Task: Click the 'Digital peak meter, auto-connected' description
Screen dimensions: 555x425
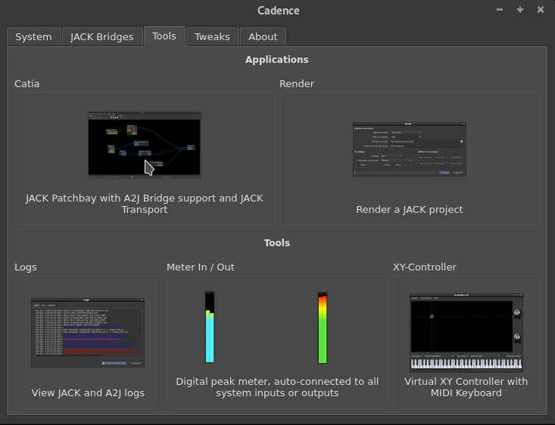Action: (x=277, y=387)
